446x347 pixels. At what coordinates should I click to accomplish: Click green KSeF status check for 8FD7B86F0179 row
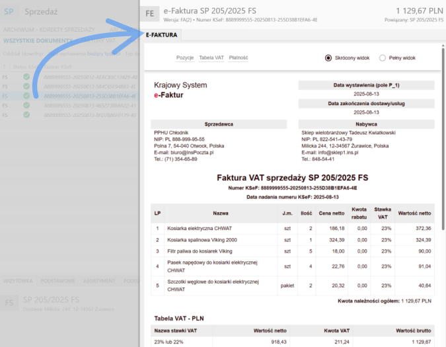[26, 114]
